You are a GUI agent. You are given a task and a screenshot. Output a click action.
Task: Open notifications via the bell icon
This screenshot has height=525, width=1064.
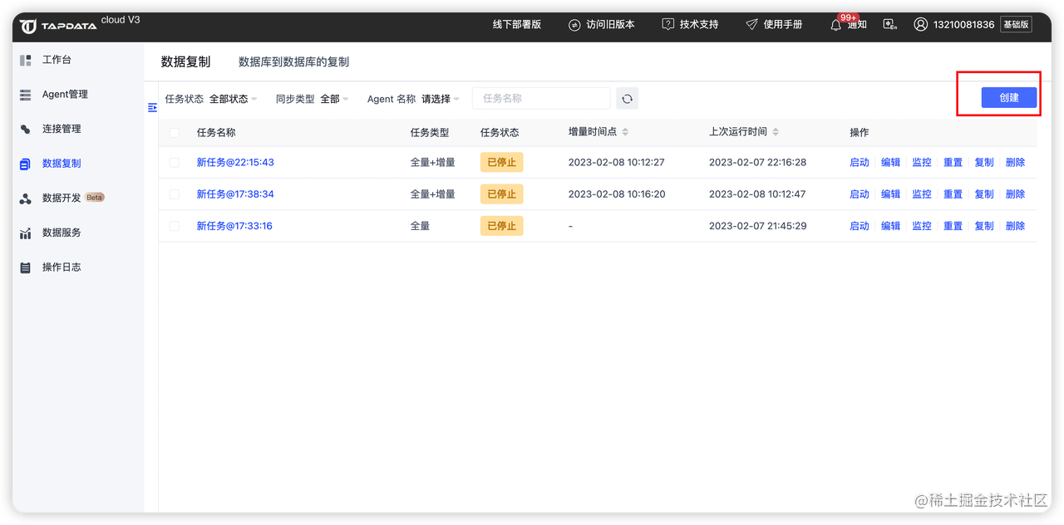coord(836,26)
